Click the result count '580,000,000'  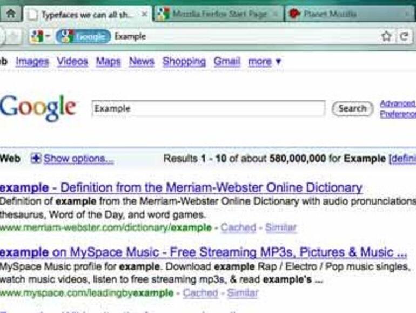tap(297, 159)
